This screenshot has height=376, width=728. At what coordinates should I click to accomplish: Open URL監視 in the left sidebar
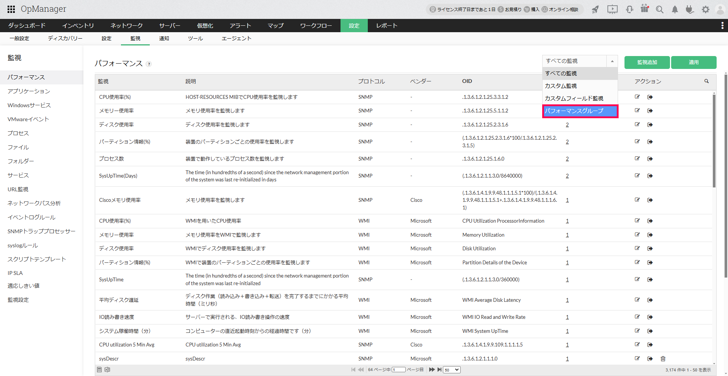point(18,189)
